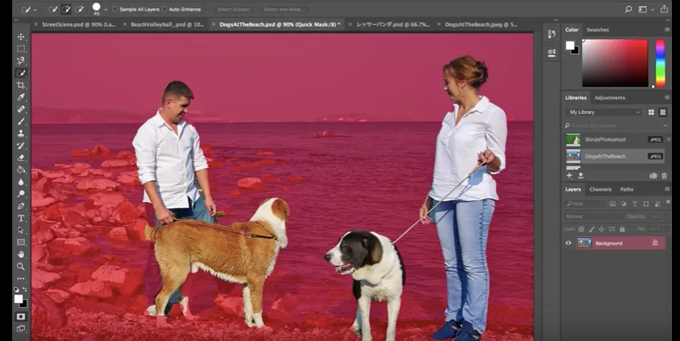
Task: Switch to the BeachVolleyball_.psd document tab
Action: (167, 25)
